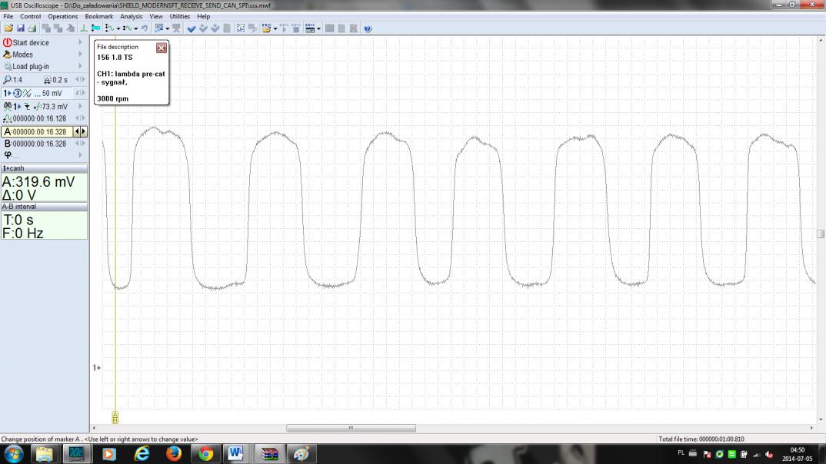Open the Analysis menu
Image resolution: width=826 pixels, height=464 pixels.
tap(131, 16)
